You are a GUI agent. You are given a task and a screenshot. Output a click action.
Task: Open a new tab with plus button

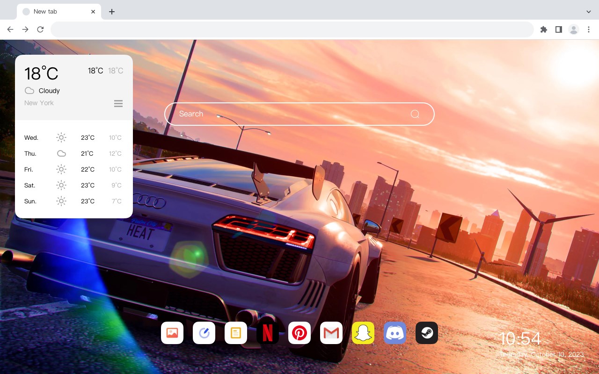(111, 12)
